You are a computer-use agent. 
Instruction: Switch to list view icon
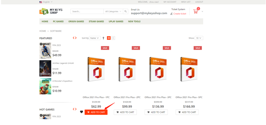click(113, 38)
